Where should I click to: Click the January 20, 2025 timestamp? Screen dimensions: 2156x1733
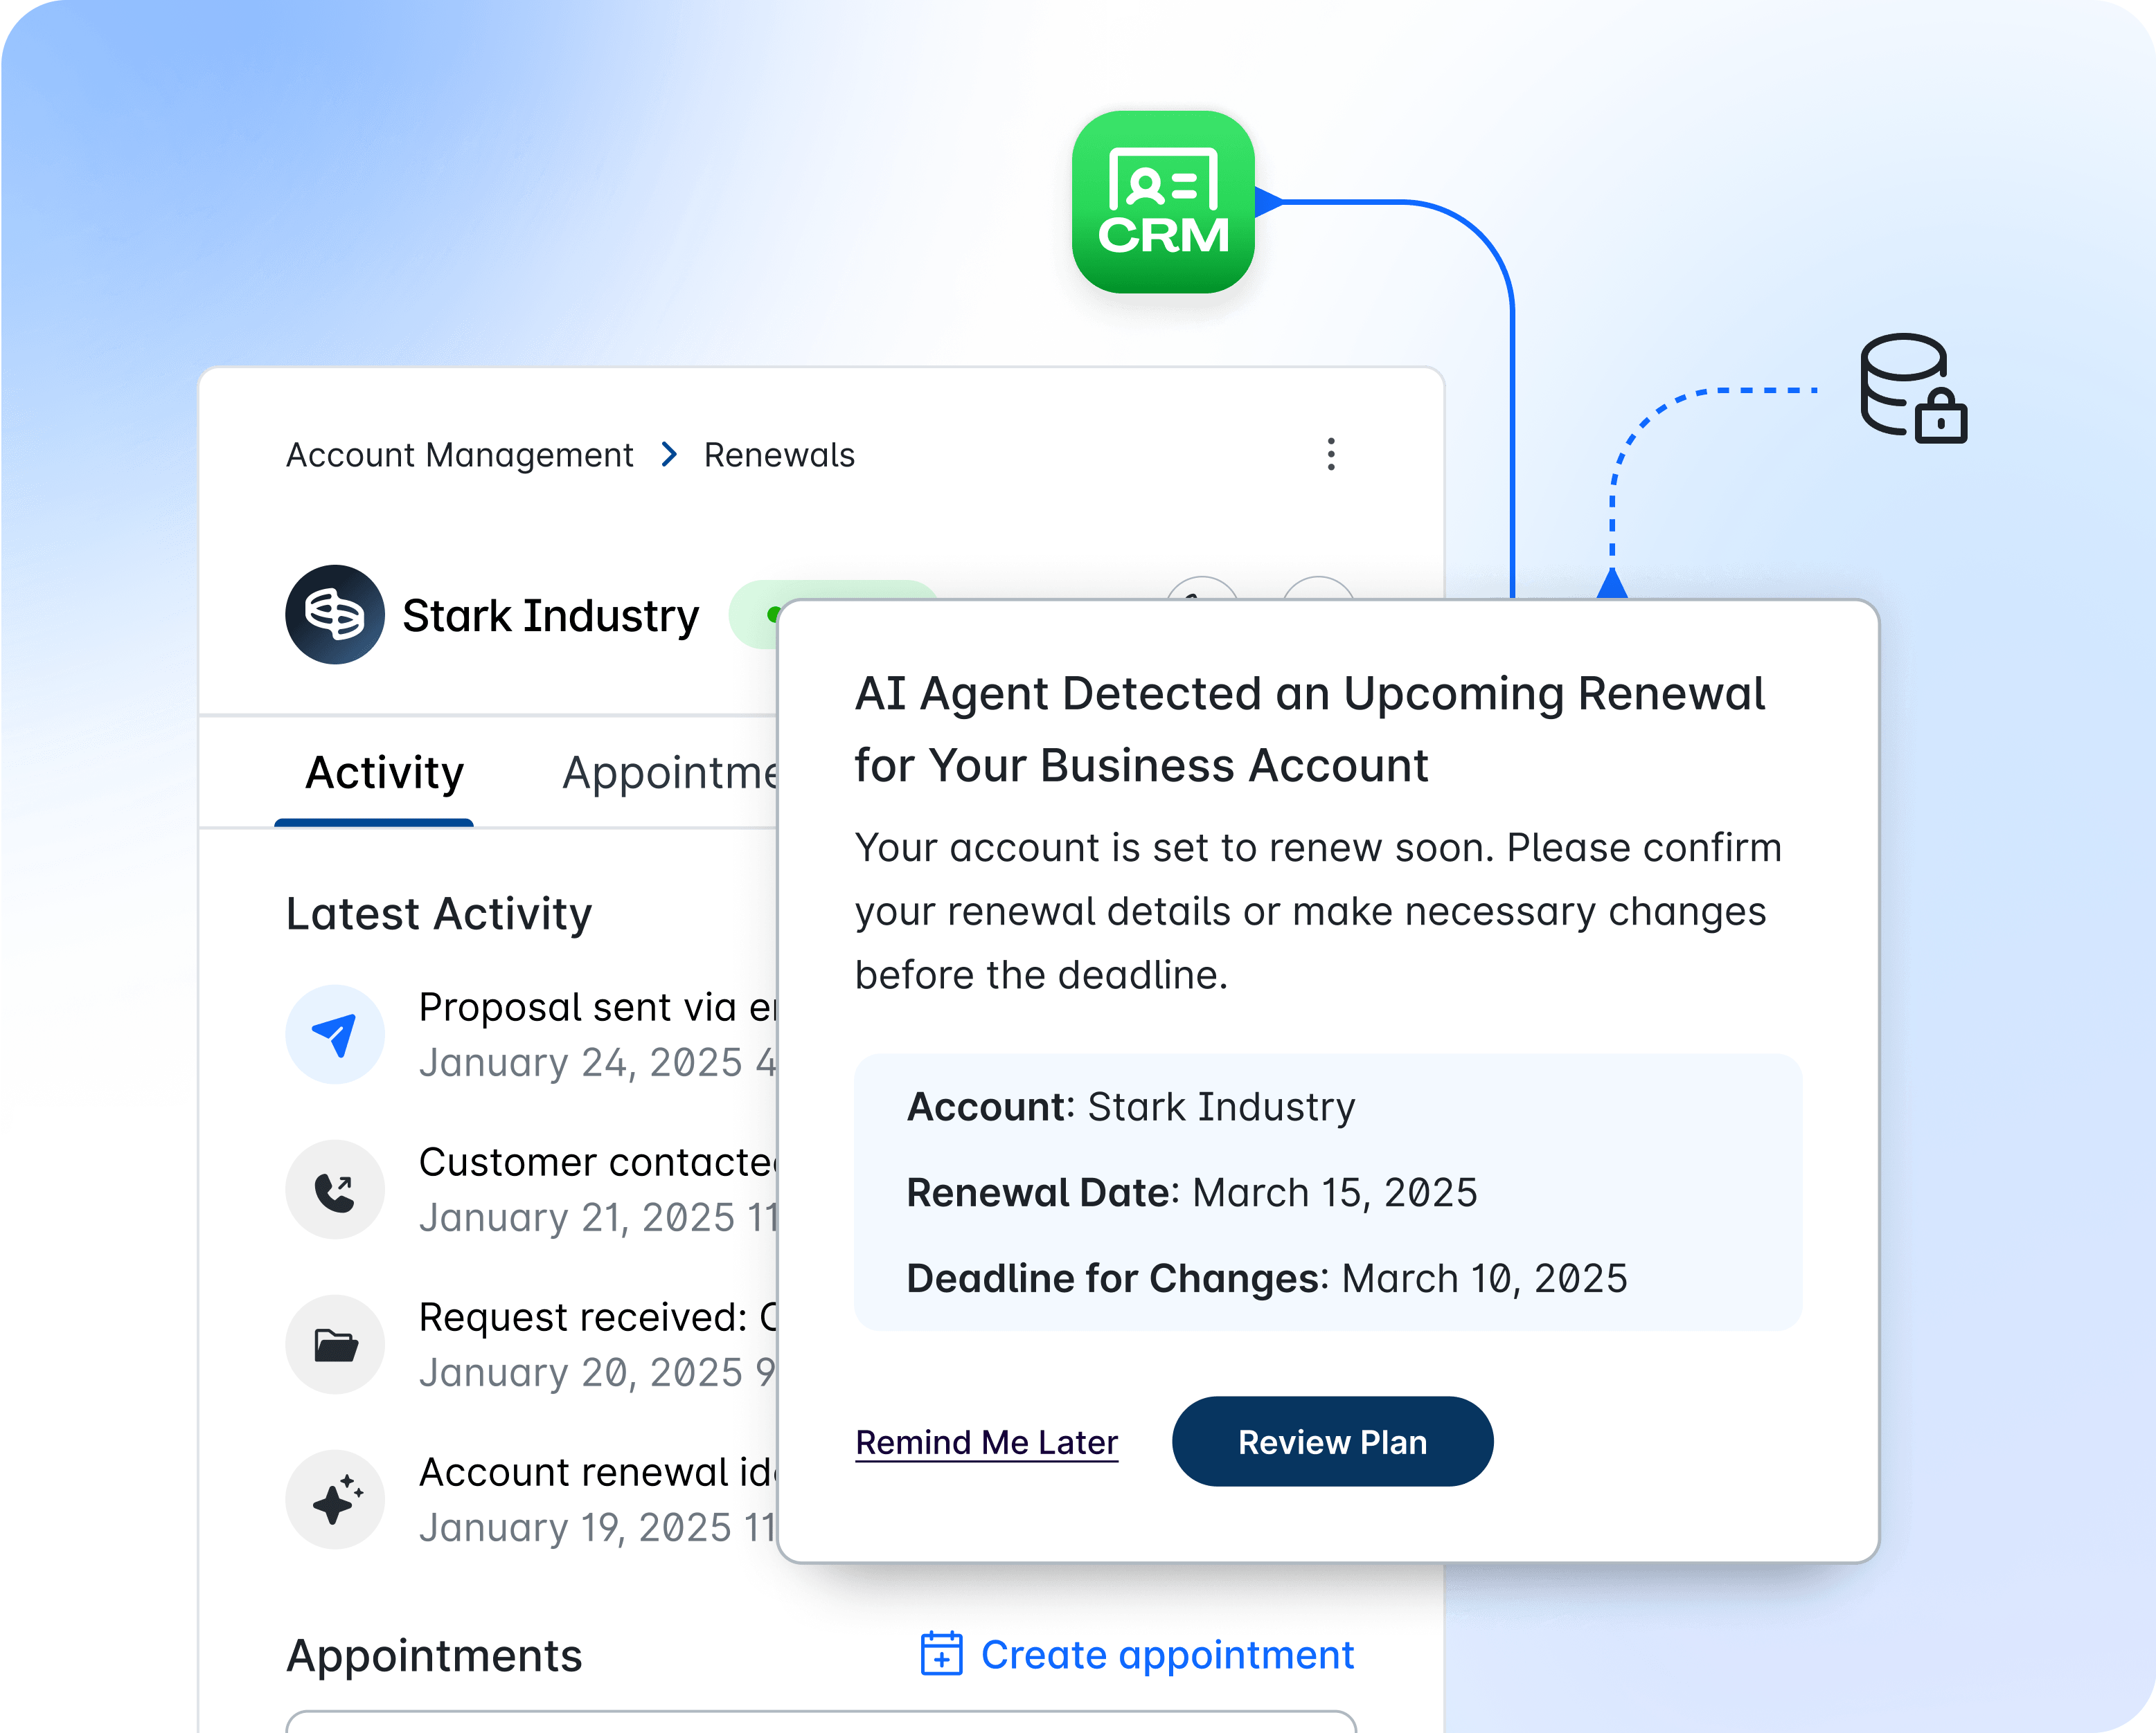598,1372
